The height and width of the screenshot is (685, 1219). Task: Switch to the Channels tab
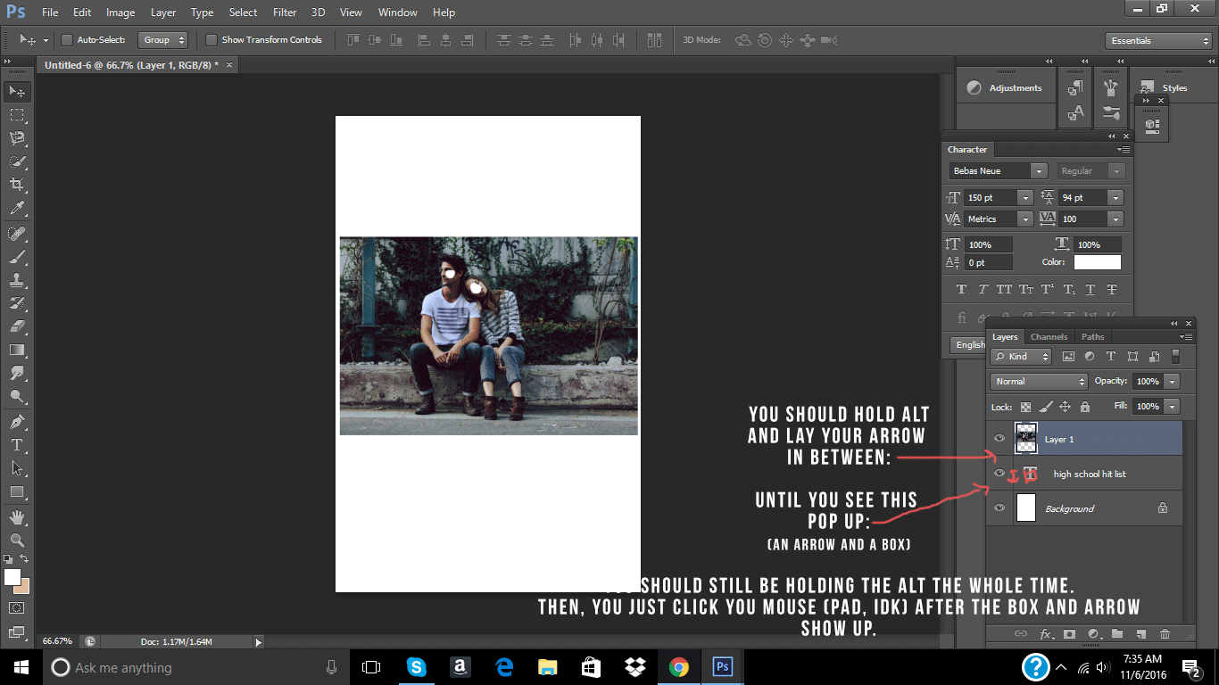[1049, 337]
